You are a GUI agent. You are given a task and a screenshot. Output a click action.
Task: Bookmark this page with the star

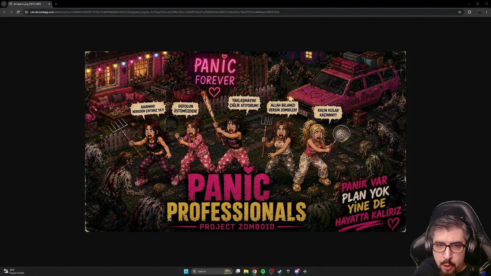[x=460, y=12]
